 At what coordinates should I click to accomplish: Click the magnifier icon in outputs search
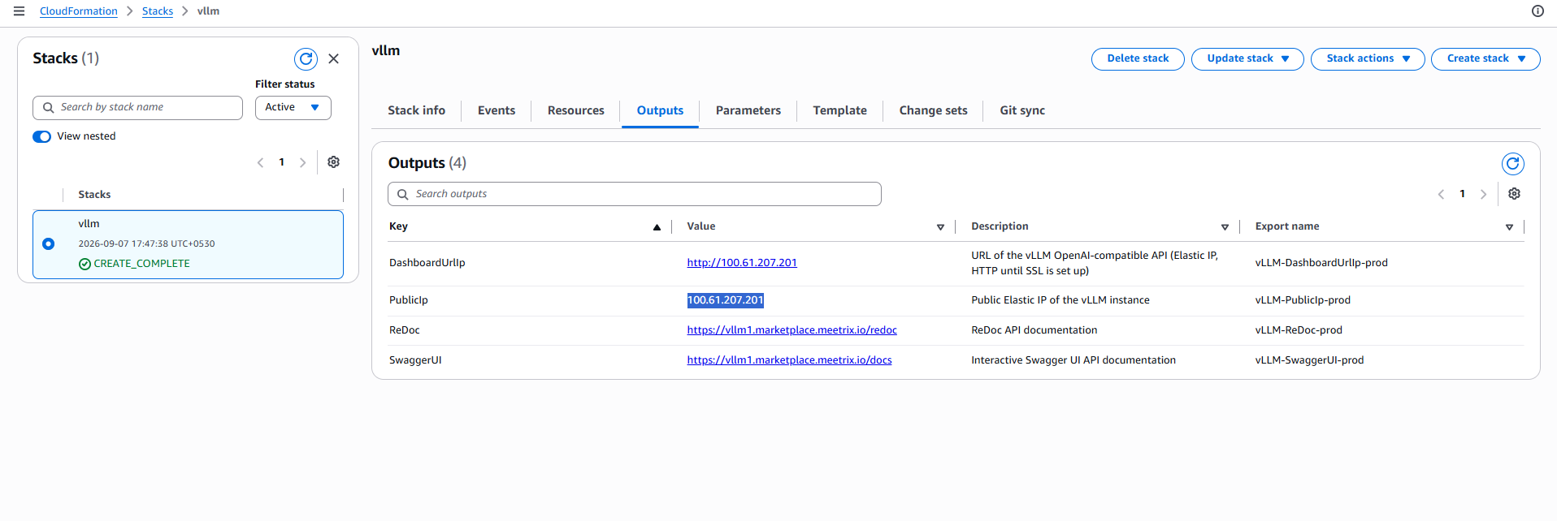pos(402,194)
